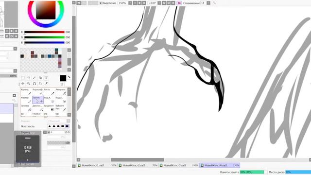Switch to НовыйХолст4.sai2 tab

pyautogui.click(x=220, y=165)
